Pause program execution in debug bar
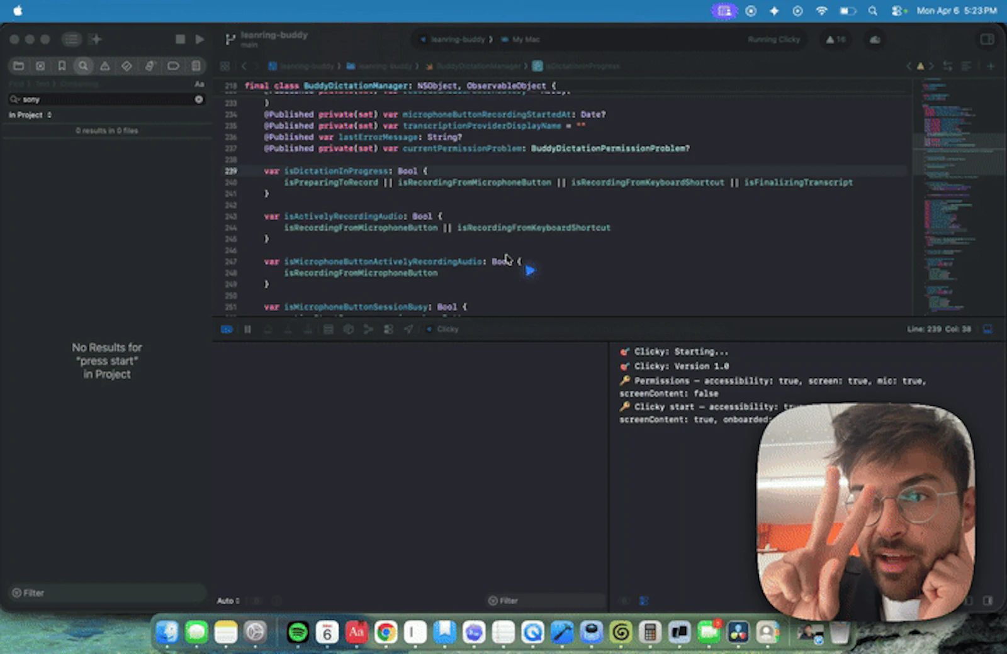Image resolution: width=1007 pixels, height=654 pixels. pos(247,330)
